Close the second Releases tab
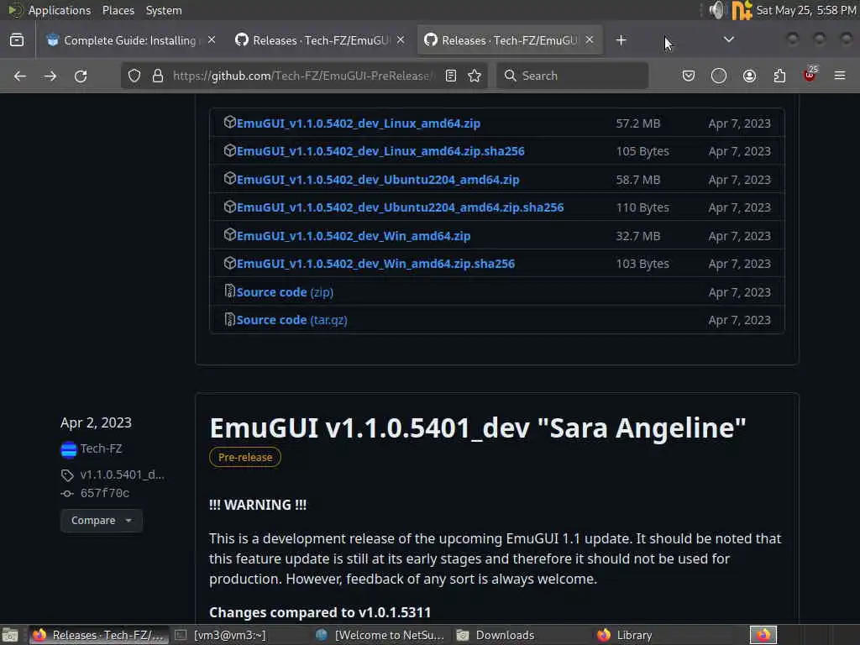Screen dimensions: 860x645 coord(401,40)
